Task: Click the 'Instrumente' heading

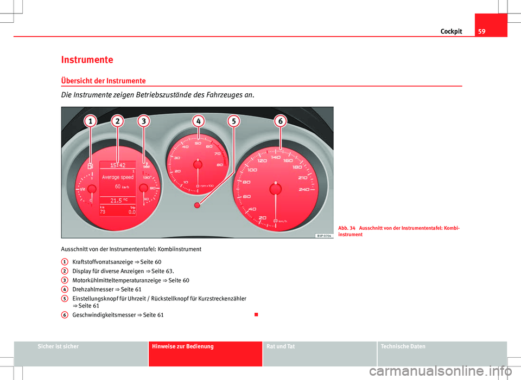Action: (x=87, y=60)
